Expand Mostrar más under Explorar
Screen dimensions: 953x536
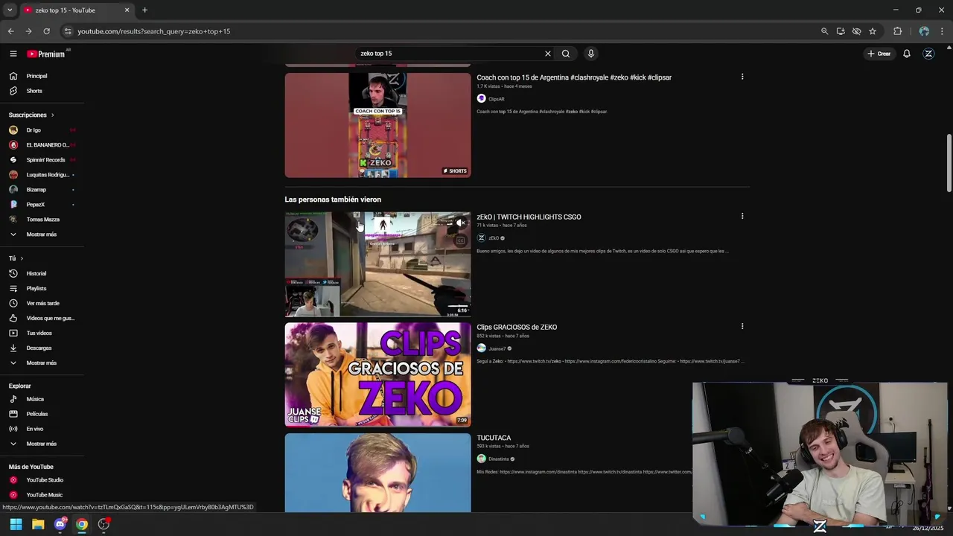tap(42, 444)
